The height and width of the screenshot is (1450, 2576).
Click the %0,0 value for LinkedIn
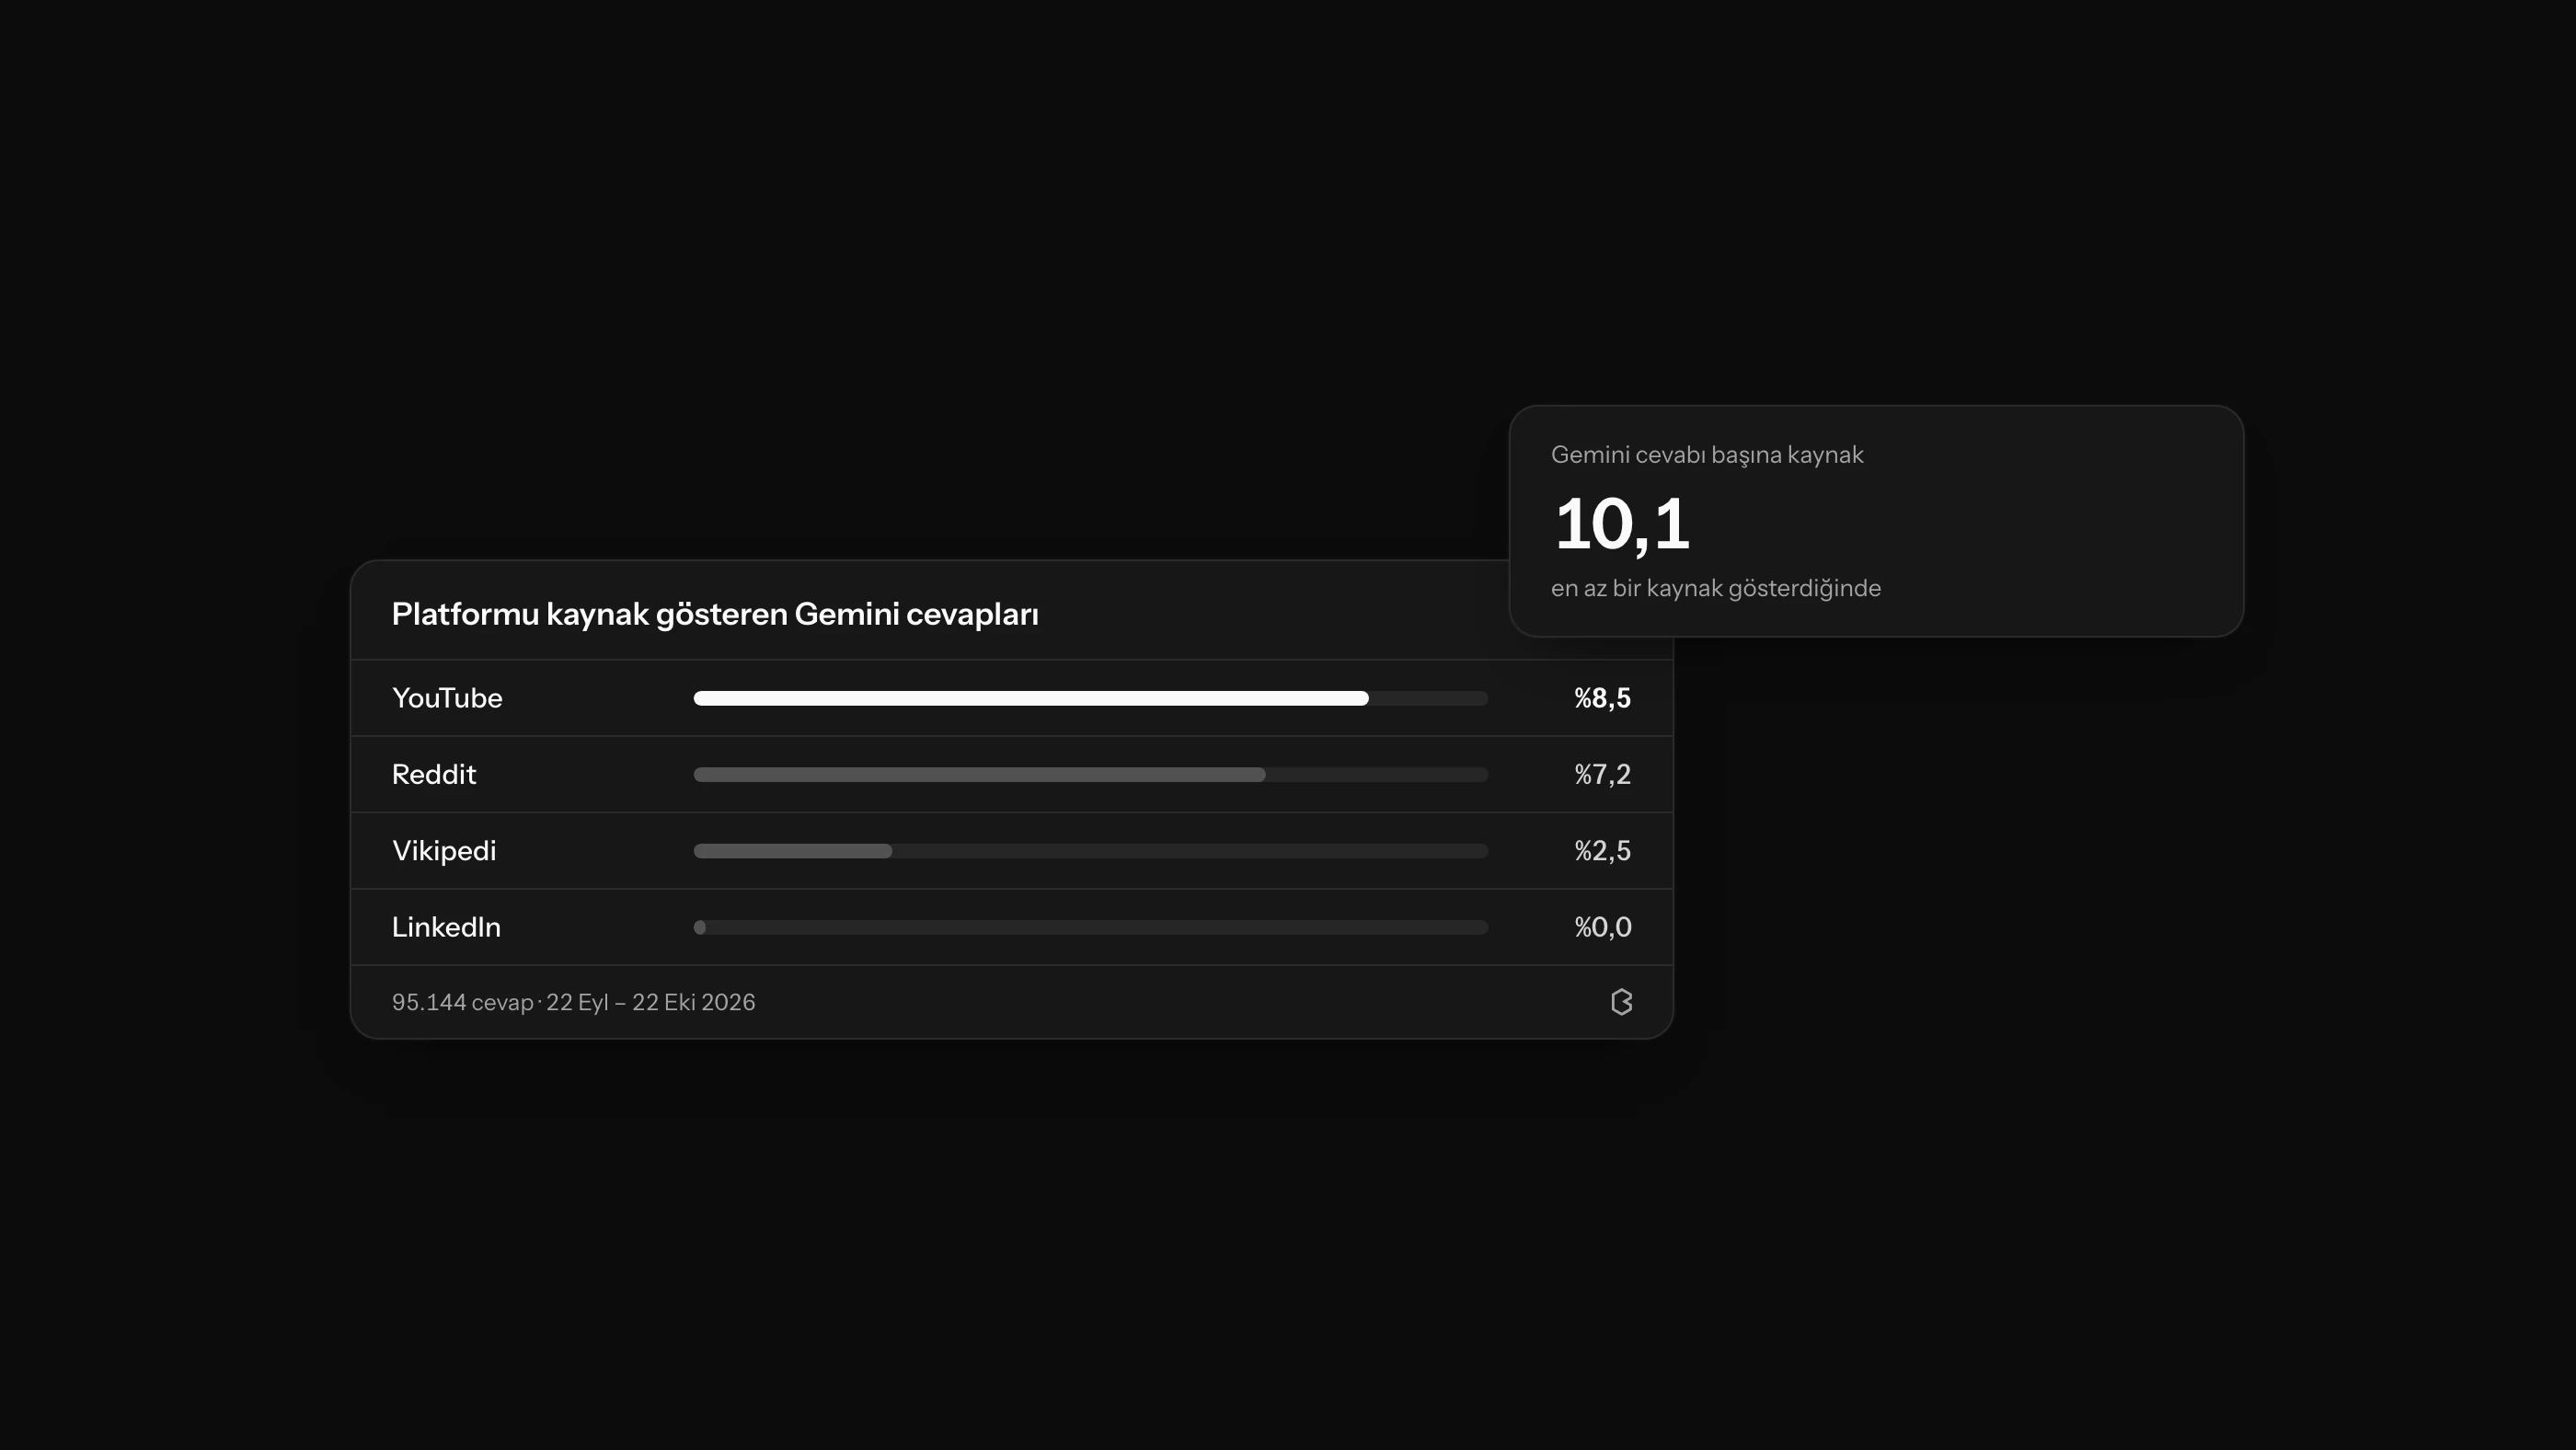click(x=1602, y=927)
